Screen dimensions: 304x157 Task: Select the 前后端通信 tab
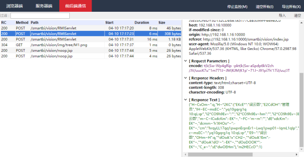point(75,6)
